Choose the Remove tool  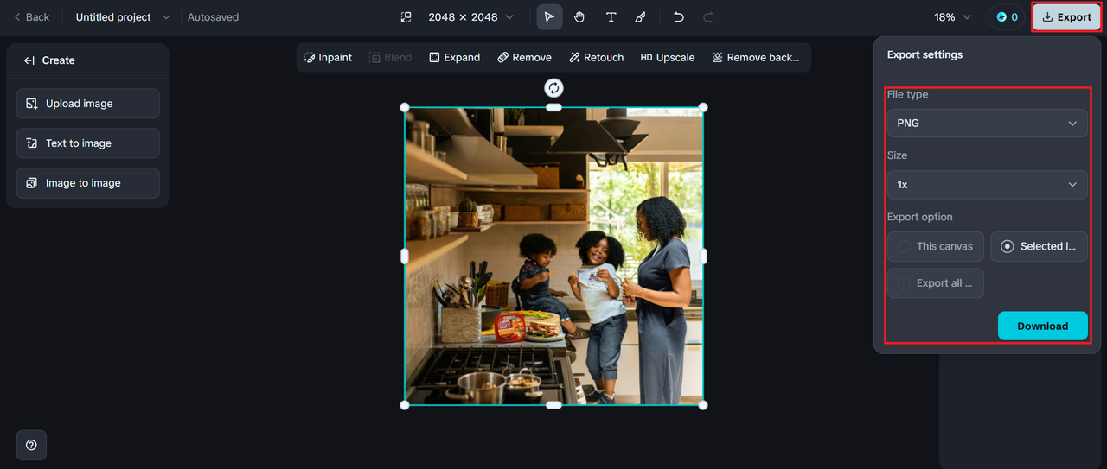(x=524, y=58)
